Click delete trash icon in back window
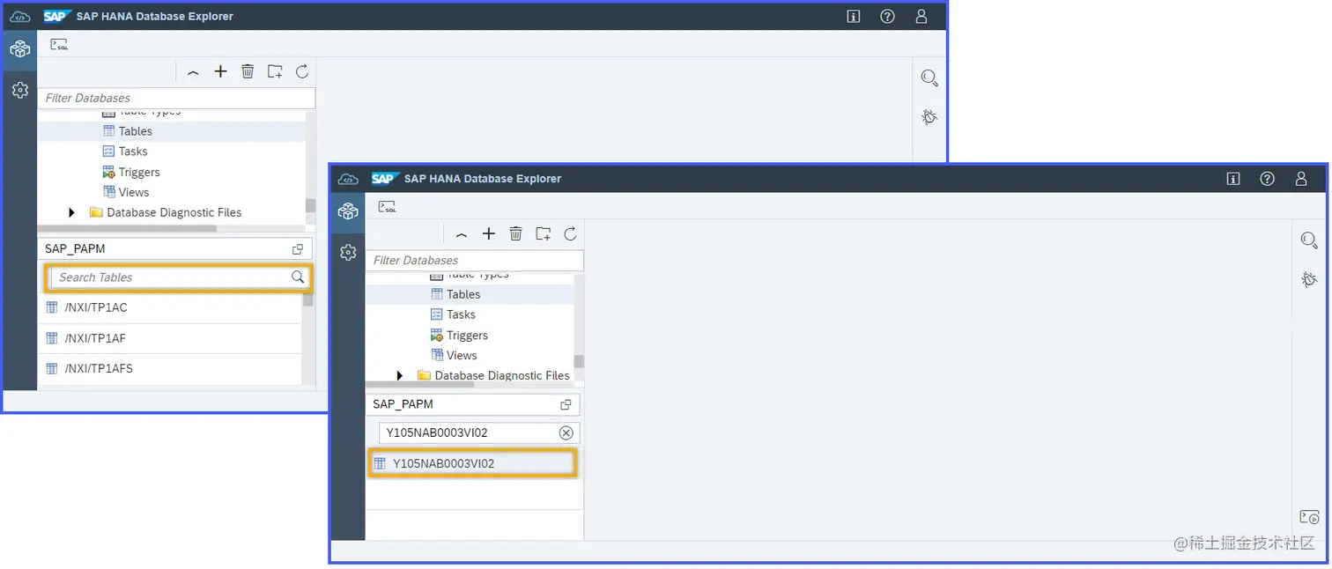The width and height of the screenshot is (1332, 569). pyautogui.click(x=248, y=71)
